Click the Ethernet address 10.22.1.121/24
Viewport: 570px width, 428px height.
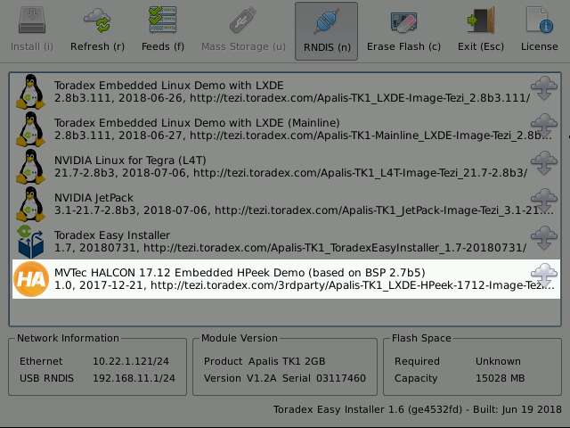131,361
